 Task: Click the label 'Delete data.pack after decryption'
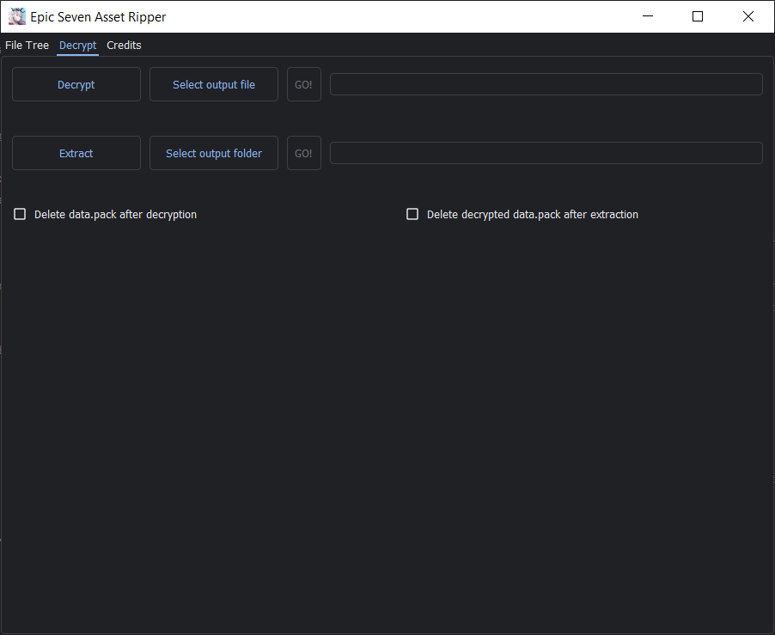pos(115,214)
